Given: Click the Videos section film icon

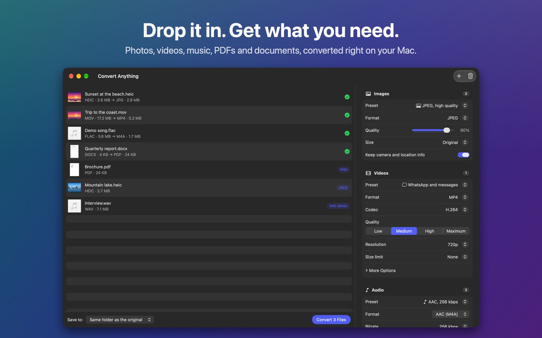Looking at the screenshot, I should [368, 173].
